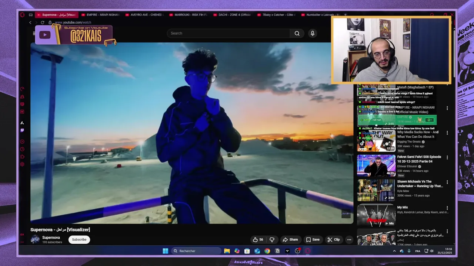Open History clock icon in sidebar
This screenshot has width=474, height=266.
(x=22, y=149)
